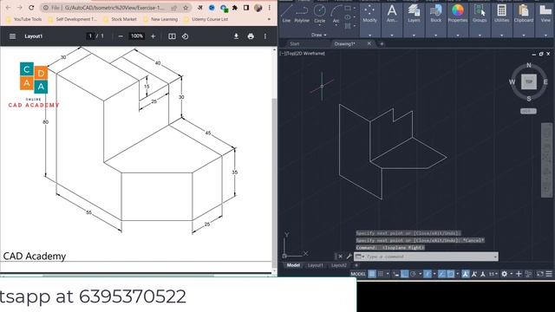555x312 pixels.
Task: Select the Circle tool
Action: 320,13
